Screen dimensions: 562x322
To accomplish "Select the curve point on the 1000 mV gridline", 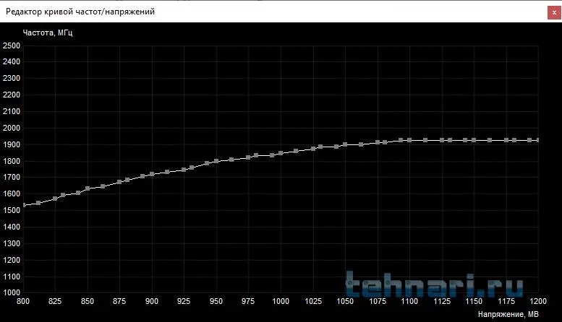I will (281, 153).
